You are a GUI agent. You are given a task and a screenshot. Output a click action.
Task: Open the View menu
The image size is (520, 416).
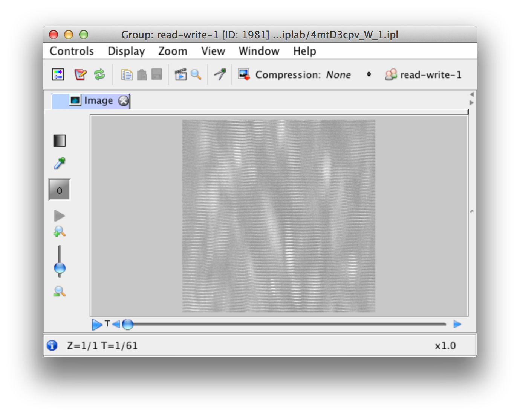point(213,51)
